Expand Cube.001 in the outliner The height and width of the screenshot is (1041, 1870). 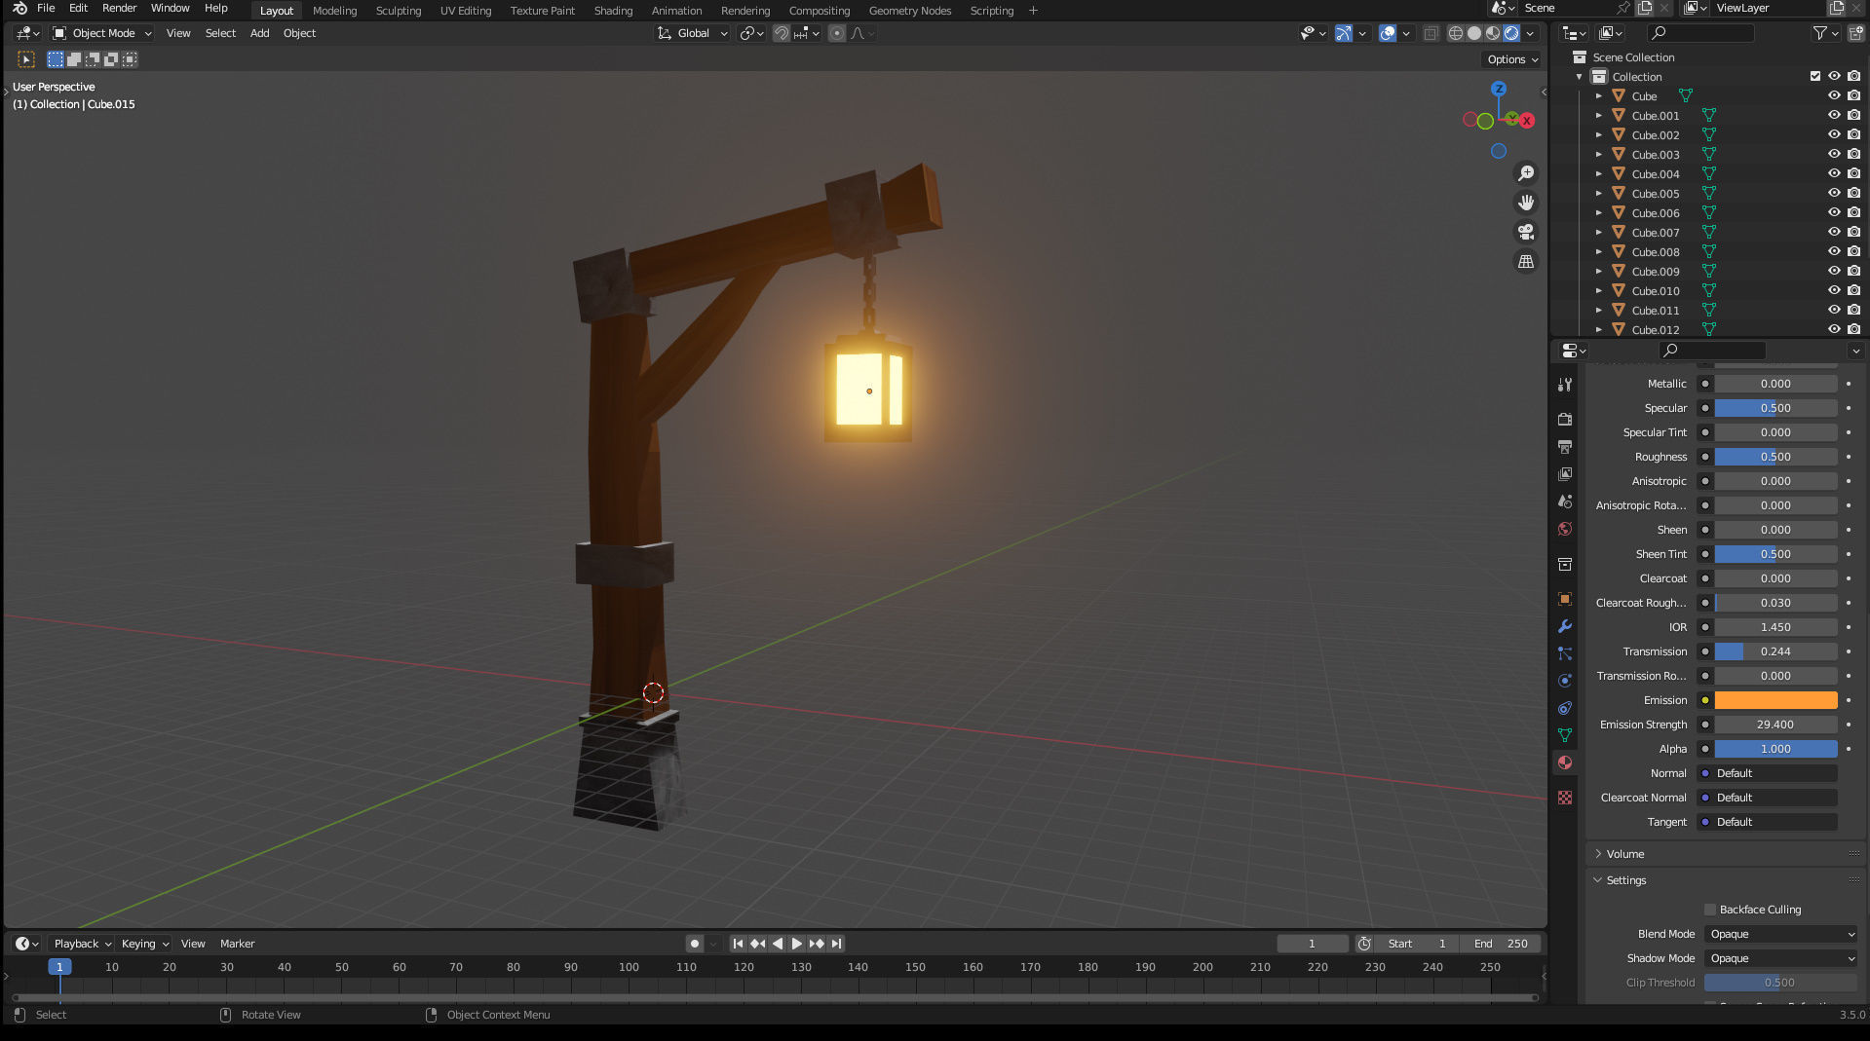[1598, 115]
